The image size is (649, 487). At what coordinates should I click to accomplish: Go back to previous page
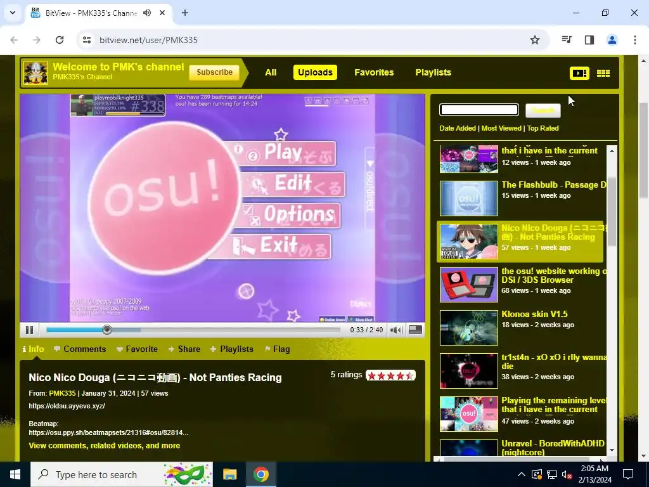point(14,40)
